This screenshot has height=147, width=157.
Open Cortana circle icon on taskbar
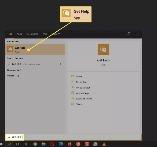click(18, 144)
